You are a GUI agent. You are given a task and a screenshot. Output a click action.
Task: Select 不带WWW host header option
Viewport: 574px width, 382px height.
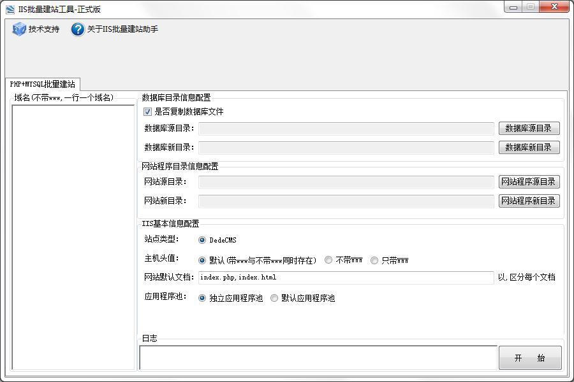tap(328, 260)
